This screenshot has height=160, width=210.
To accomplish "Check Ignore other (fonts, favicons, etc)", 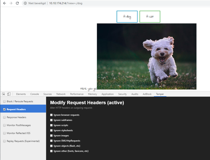I will pyautogui.click(x=51, y=151).
